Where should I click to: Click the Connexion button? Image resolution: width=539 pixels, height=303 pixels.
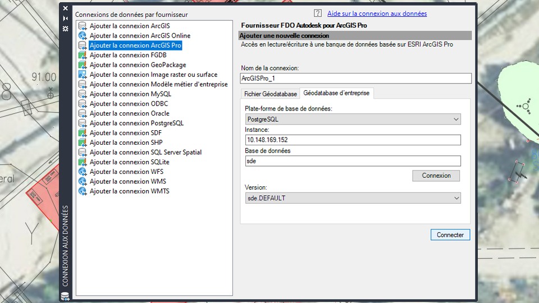pos(436,176)
